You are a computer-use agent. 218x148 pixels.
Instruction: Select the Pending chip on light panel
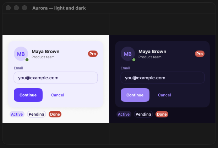(37, 114)
